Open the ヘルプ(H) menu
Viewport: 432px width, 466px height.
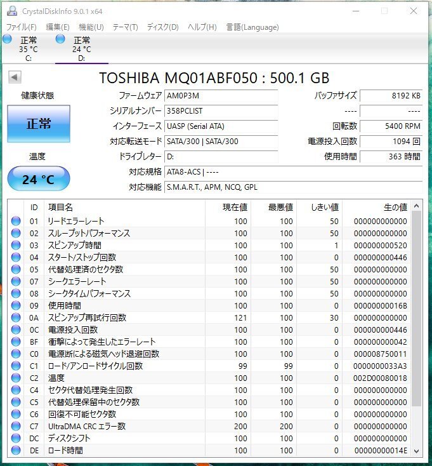202,27
